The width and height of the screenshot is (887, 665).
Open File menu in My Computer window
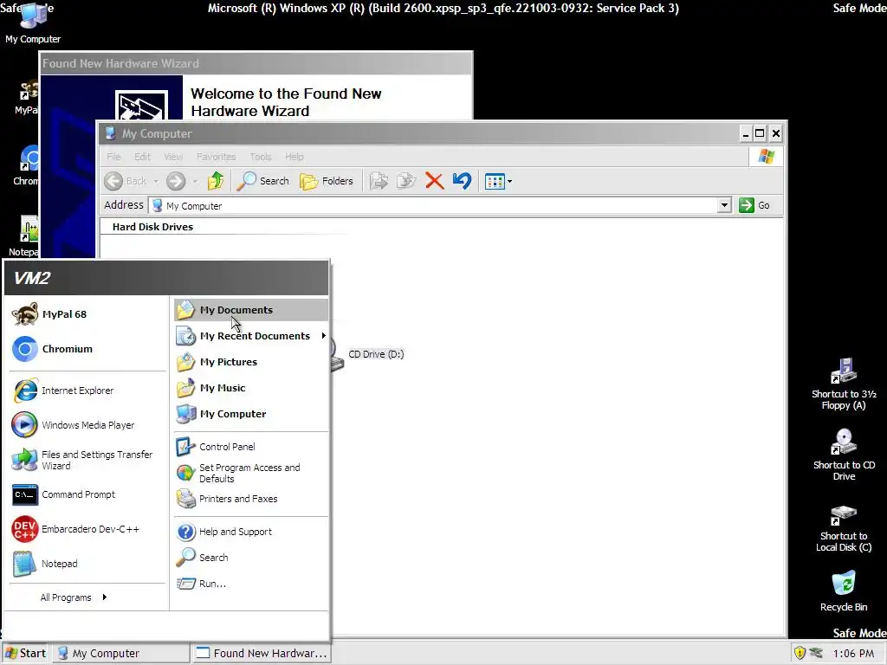pyautogui.click(x=113, y=157)
